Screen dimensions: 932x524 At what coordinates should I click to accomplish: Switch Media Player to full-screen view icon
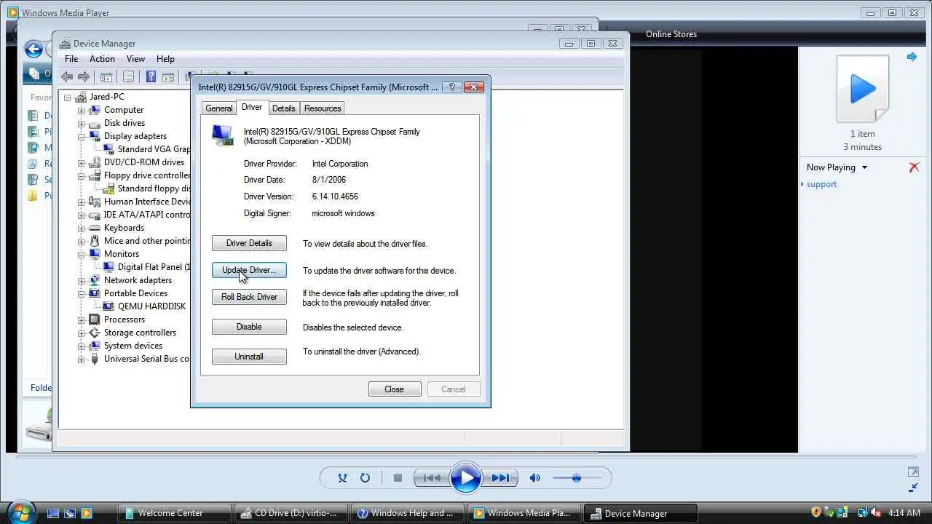[x=913, y=472]
